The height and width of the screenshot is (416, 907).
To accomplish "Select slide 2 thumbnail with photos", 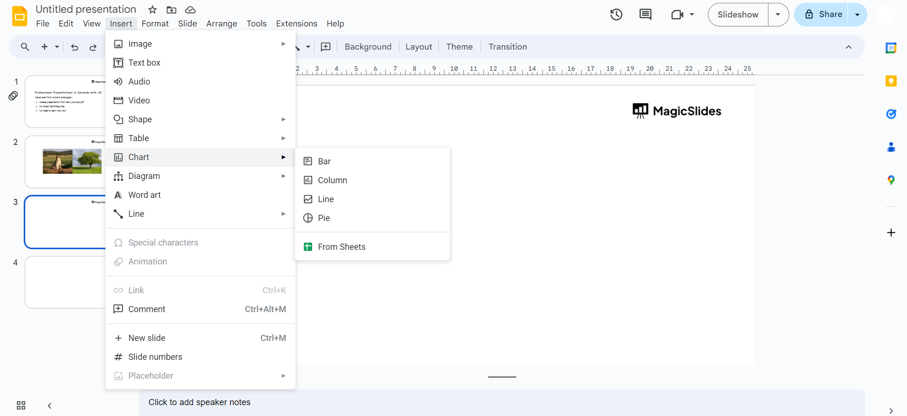I will point(65,161).
